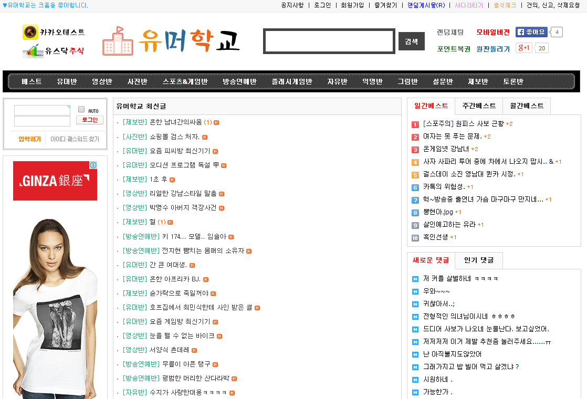Open the 인기 댓글 tab
This screenshot has width=587, height=399.
pos(478,260)
